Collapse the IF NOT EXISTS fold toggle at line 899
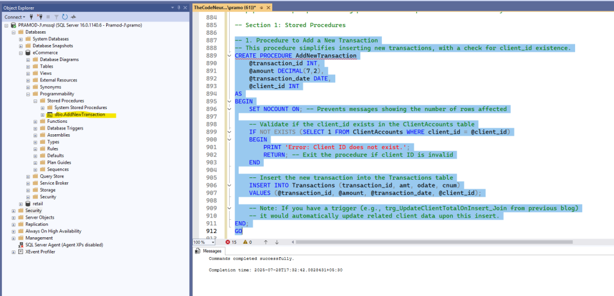Screen dimensions: 614x296 (230, 132)
